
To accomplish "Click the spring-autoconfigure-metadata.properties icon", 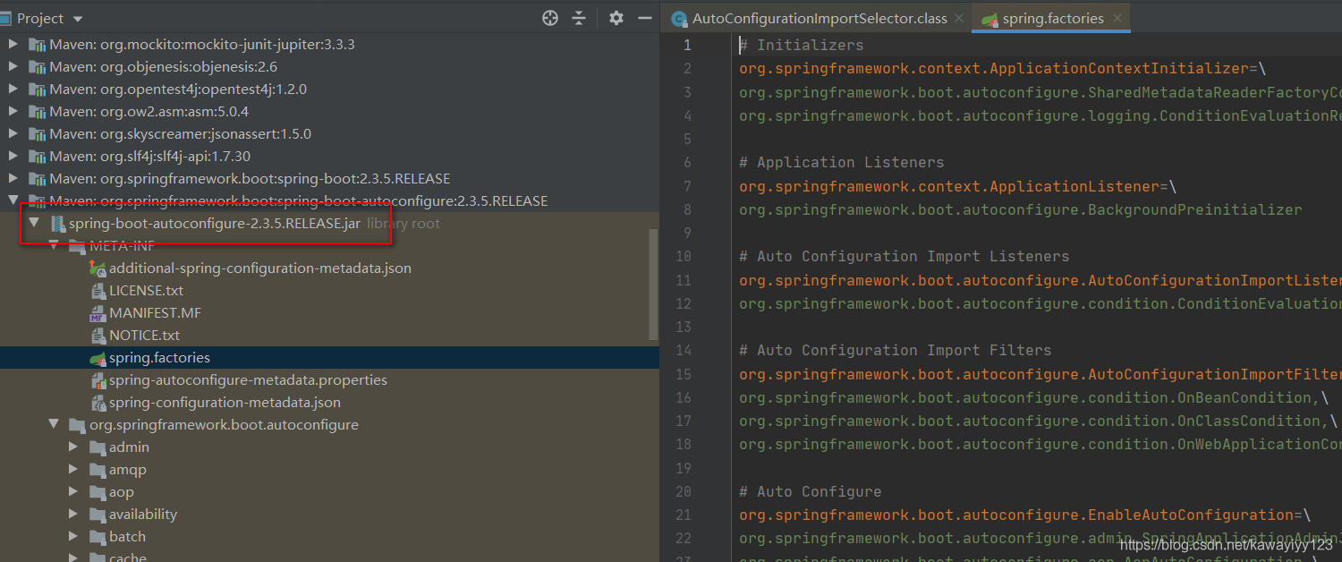I will pos(98,379).
